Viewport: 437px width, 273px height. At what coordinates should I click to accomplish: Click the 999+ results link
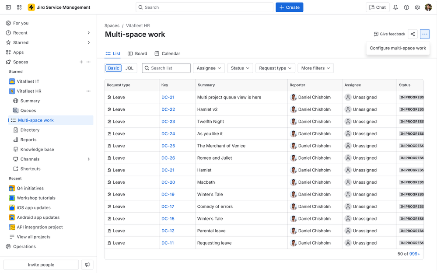pos(414,254)
